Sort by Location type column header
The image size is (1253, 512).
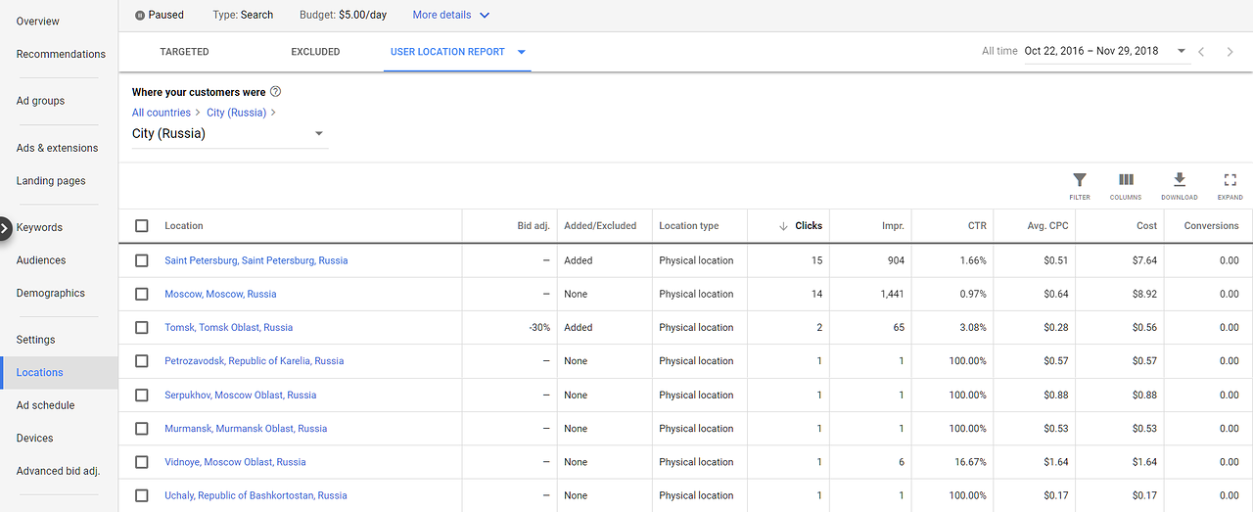[688, 226]
